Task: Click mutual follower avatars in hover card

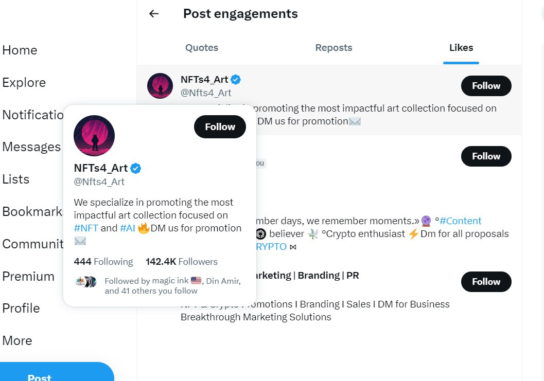Action: pyautogui.click(x=85, y=282)
